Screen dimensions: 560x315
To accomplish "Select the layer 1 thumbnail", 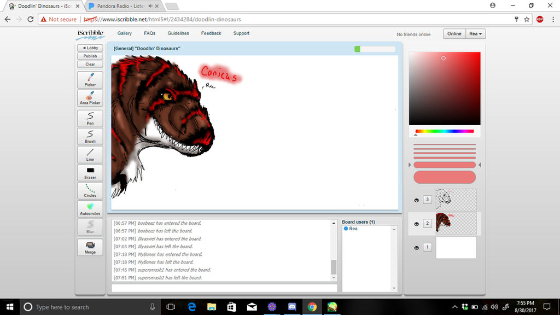I will (456, 248).
